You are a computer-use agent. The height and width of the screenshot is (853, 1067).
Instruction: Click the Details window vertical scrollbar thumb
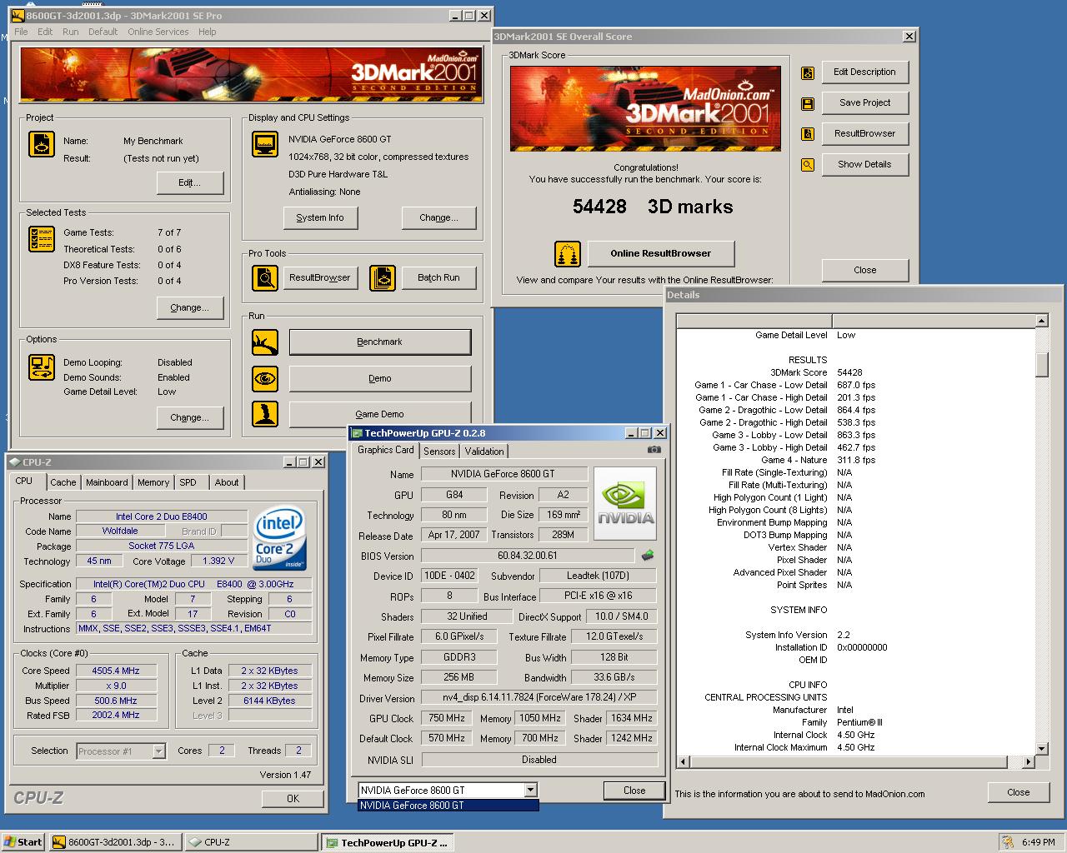point(1041,365)
